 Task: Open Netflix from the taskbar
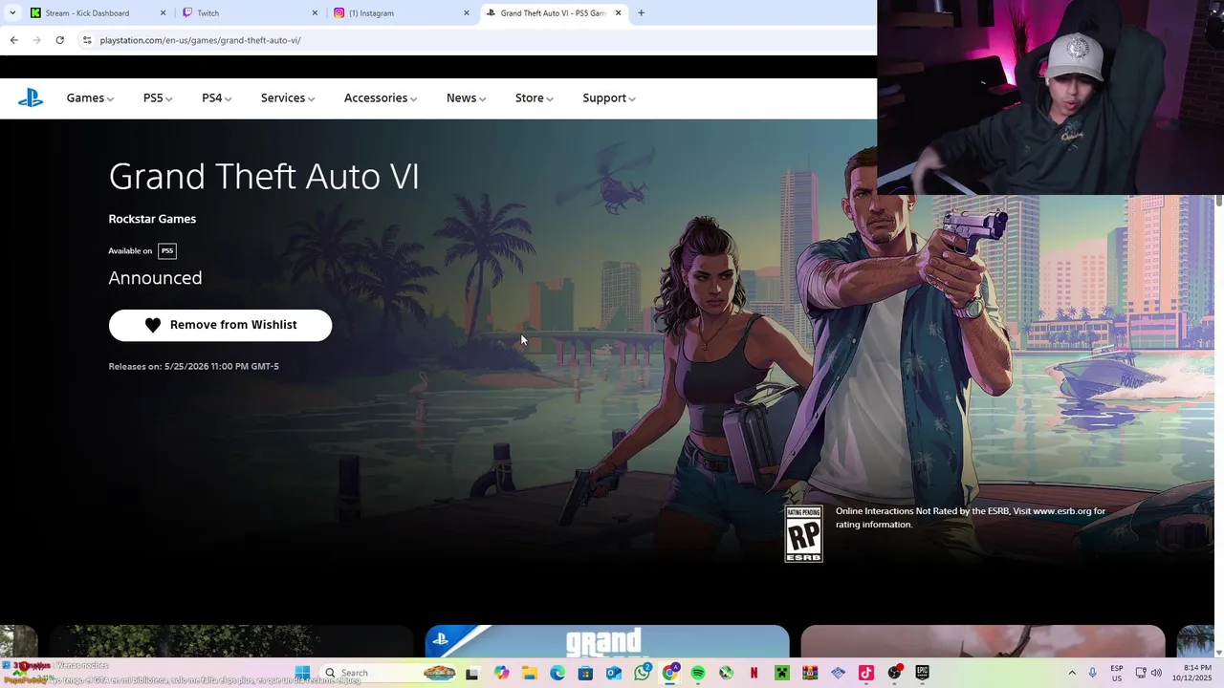coord(754,673)
